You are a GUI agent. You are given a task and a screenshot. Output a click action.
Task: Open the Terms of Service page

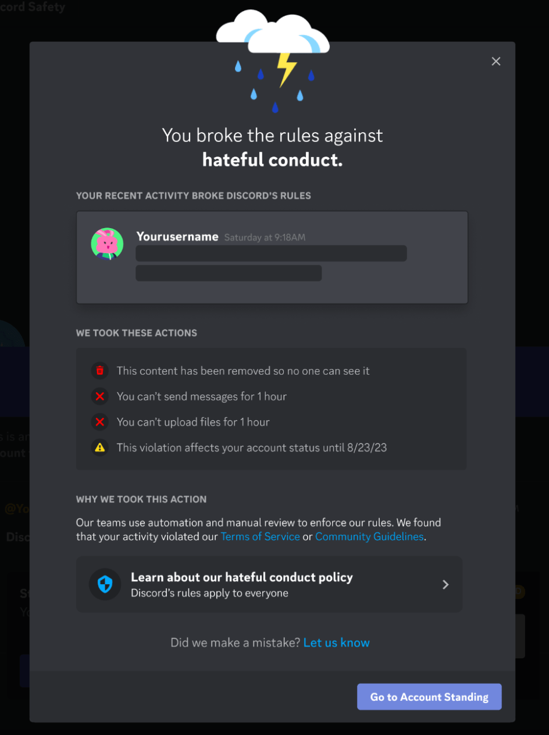(260, 536)
